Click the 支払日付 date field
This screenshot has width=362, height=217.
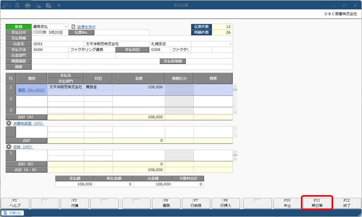50,32
